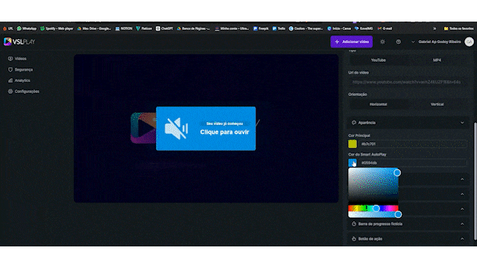Screen dimensions: 477x268
Task: Click the VSLPlay logo
Action: (19, 42)
